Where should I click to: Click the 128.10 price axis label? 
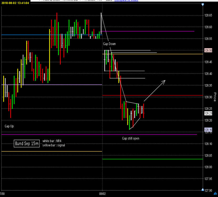tap(208, 144)
